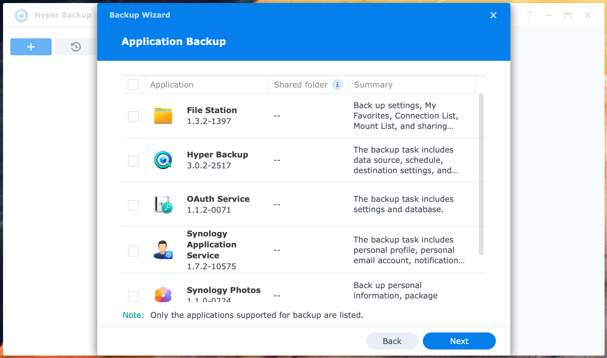Image resolution: width=607 pixels, height=358 pixels.
Task: Enable the Hyper Backup checkbox
Action: pos(133,161)
